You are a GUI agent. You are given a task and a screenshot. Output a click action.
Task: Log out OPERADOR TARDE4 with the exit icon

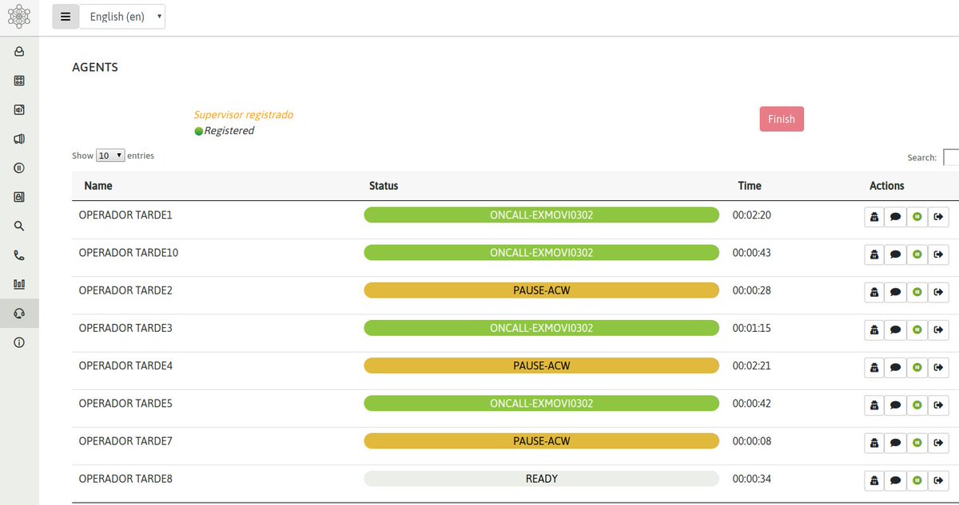coord(939,368)
